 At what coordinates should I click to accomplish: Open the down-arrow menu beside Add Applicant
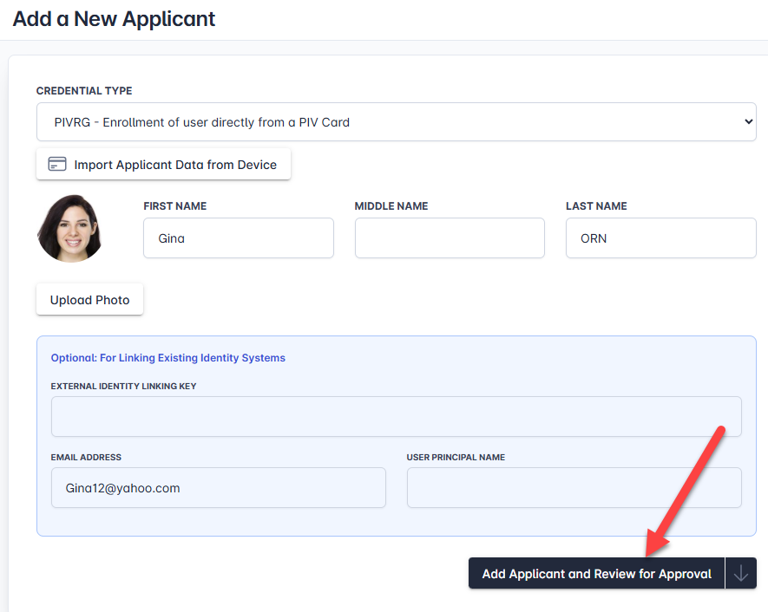tap(741, 574)
